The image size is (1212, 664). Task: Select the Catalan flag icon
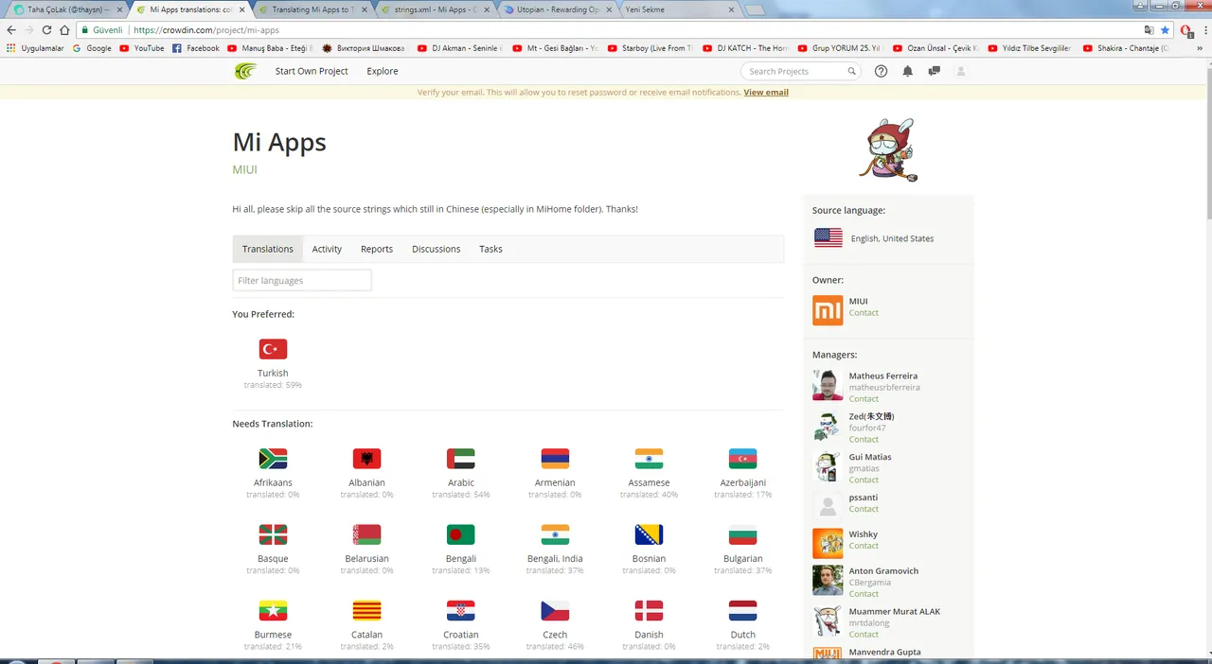click(x=366, y=611)
